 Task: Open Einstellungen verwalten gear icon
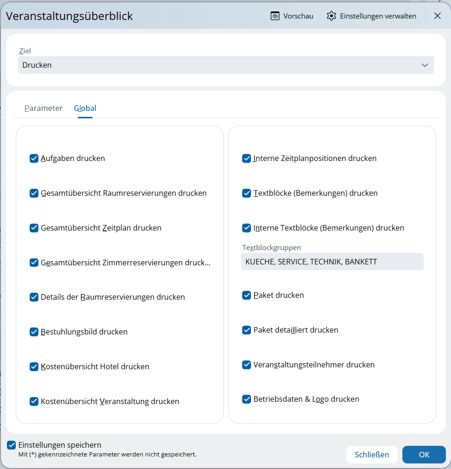[331, 16]
